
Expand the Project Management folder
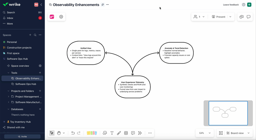click(9, 97)
